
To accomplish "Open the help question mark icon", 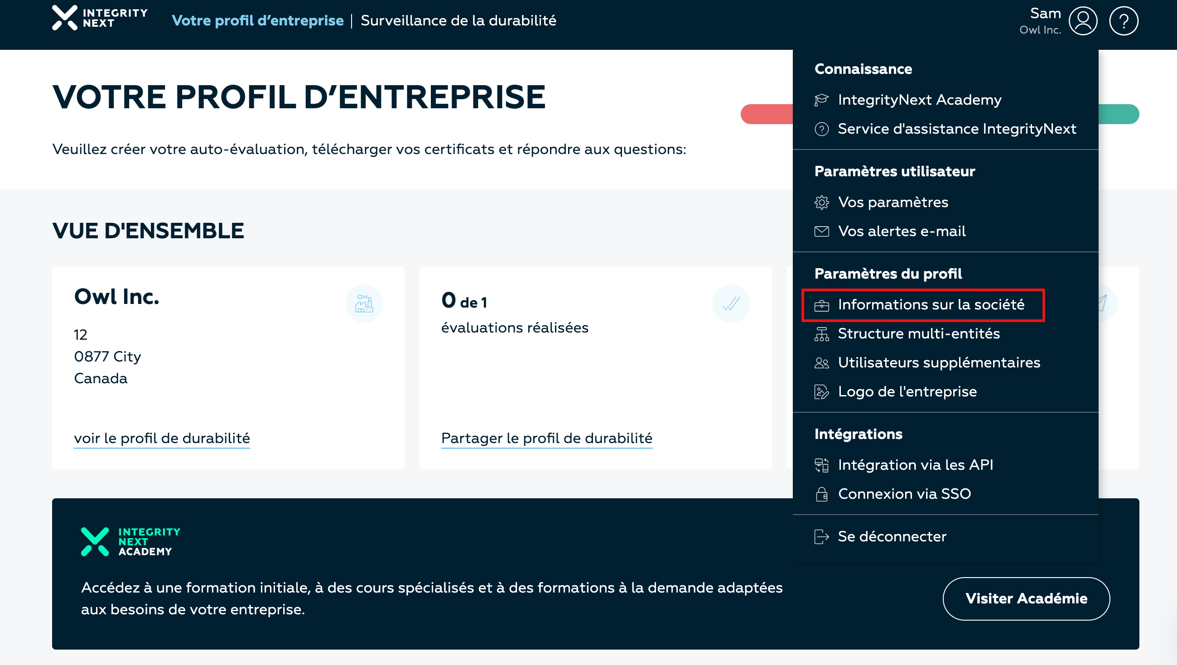I will tap(1123, 21).
